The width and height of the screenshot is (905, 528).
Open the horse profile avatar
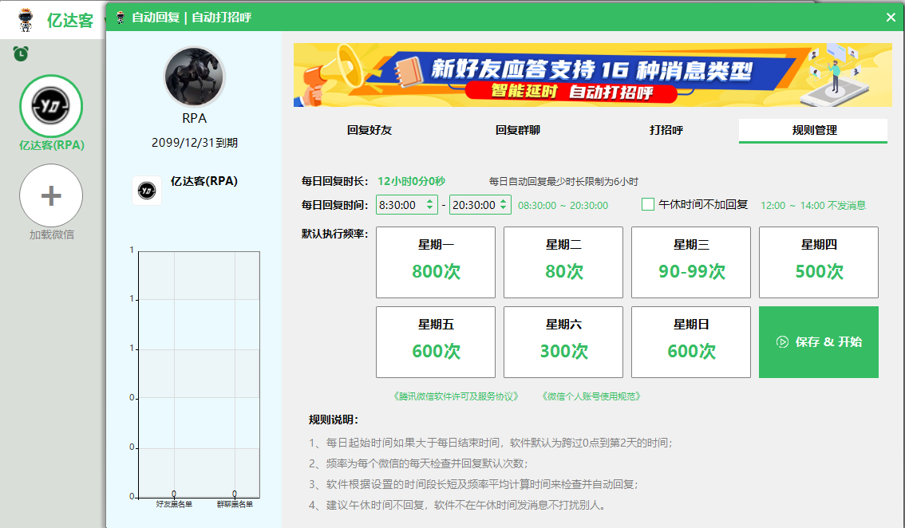coord(194,77)
